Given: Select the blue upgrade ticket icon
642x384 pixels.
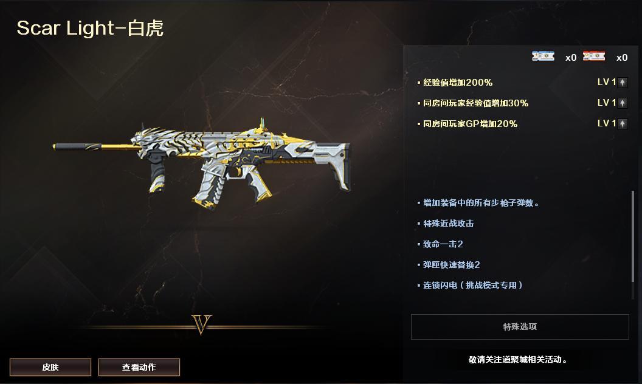Looking at the screenshot, I should (x=543, y=57).
